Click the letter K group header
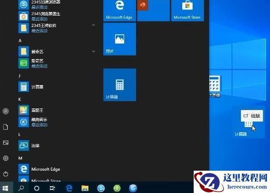Image resolution: width=270 pixels, height=193 pixels. tap(20, 99)
